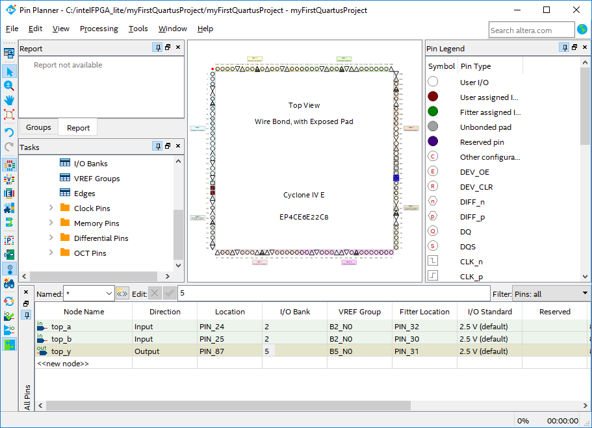
Task: Toggle the pin on the Report panel
Action: click(x=158, y=47)
